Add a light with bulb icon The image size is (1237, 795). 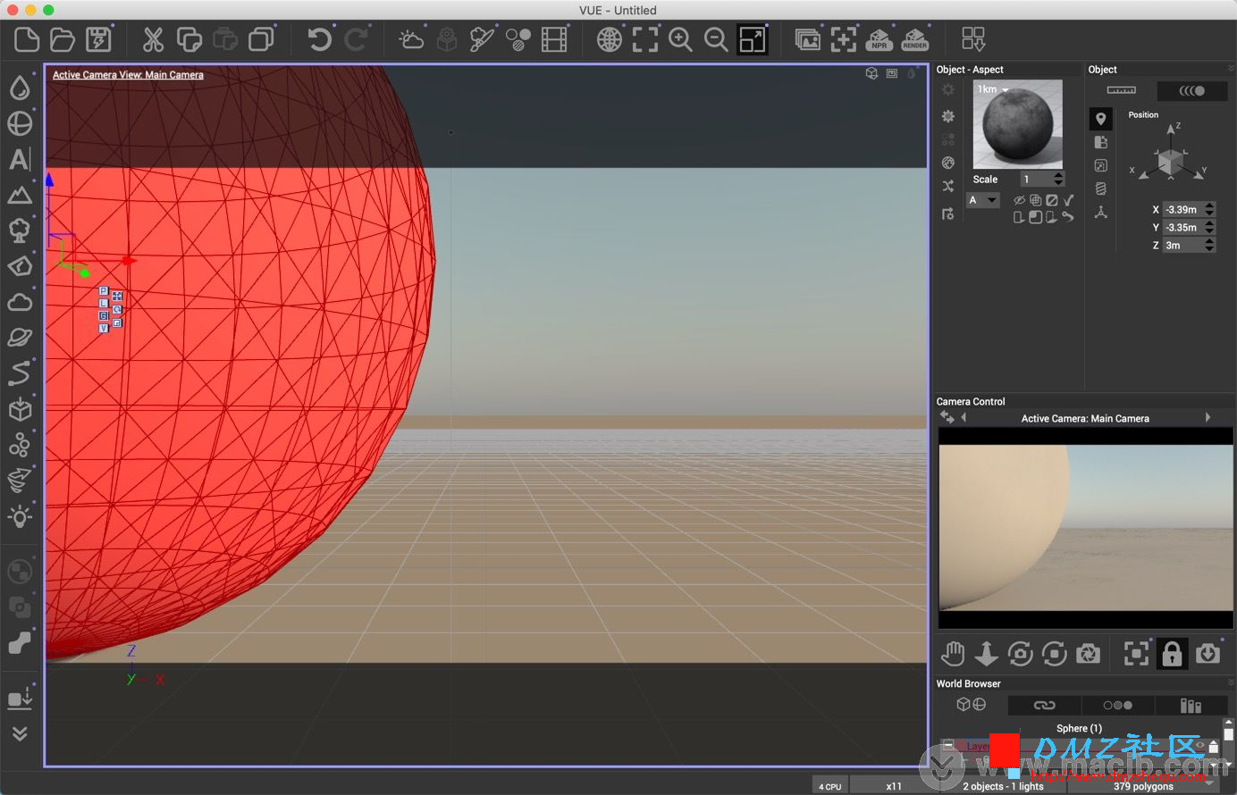pyautogui.click(x=20, y=516)
